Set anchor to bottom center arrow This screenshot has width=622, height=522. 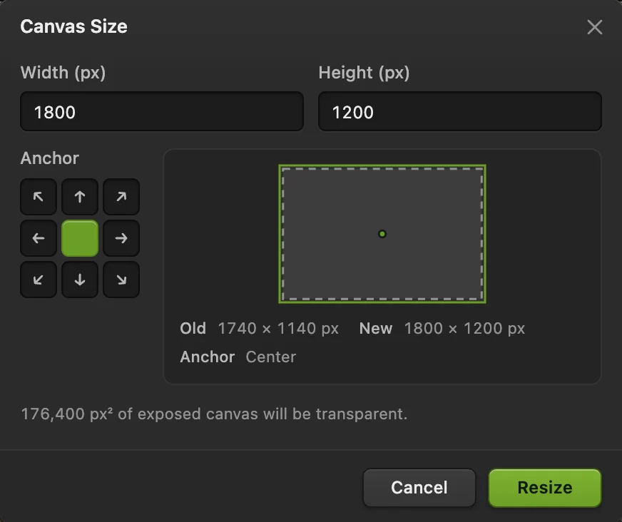[x=80, y=280]
